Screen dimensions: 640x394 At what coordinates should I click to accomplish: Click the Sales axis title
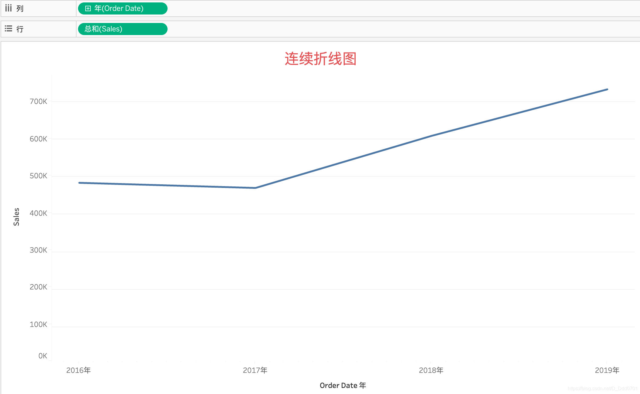coord(16,217)
